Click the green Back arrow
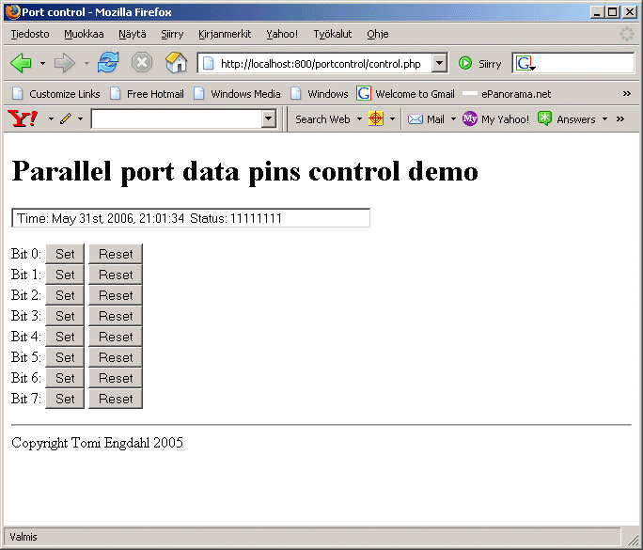Viewport: 643px width, 550px height. point(21,63)
